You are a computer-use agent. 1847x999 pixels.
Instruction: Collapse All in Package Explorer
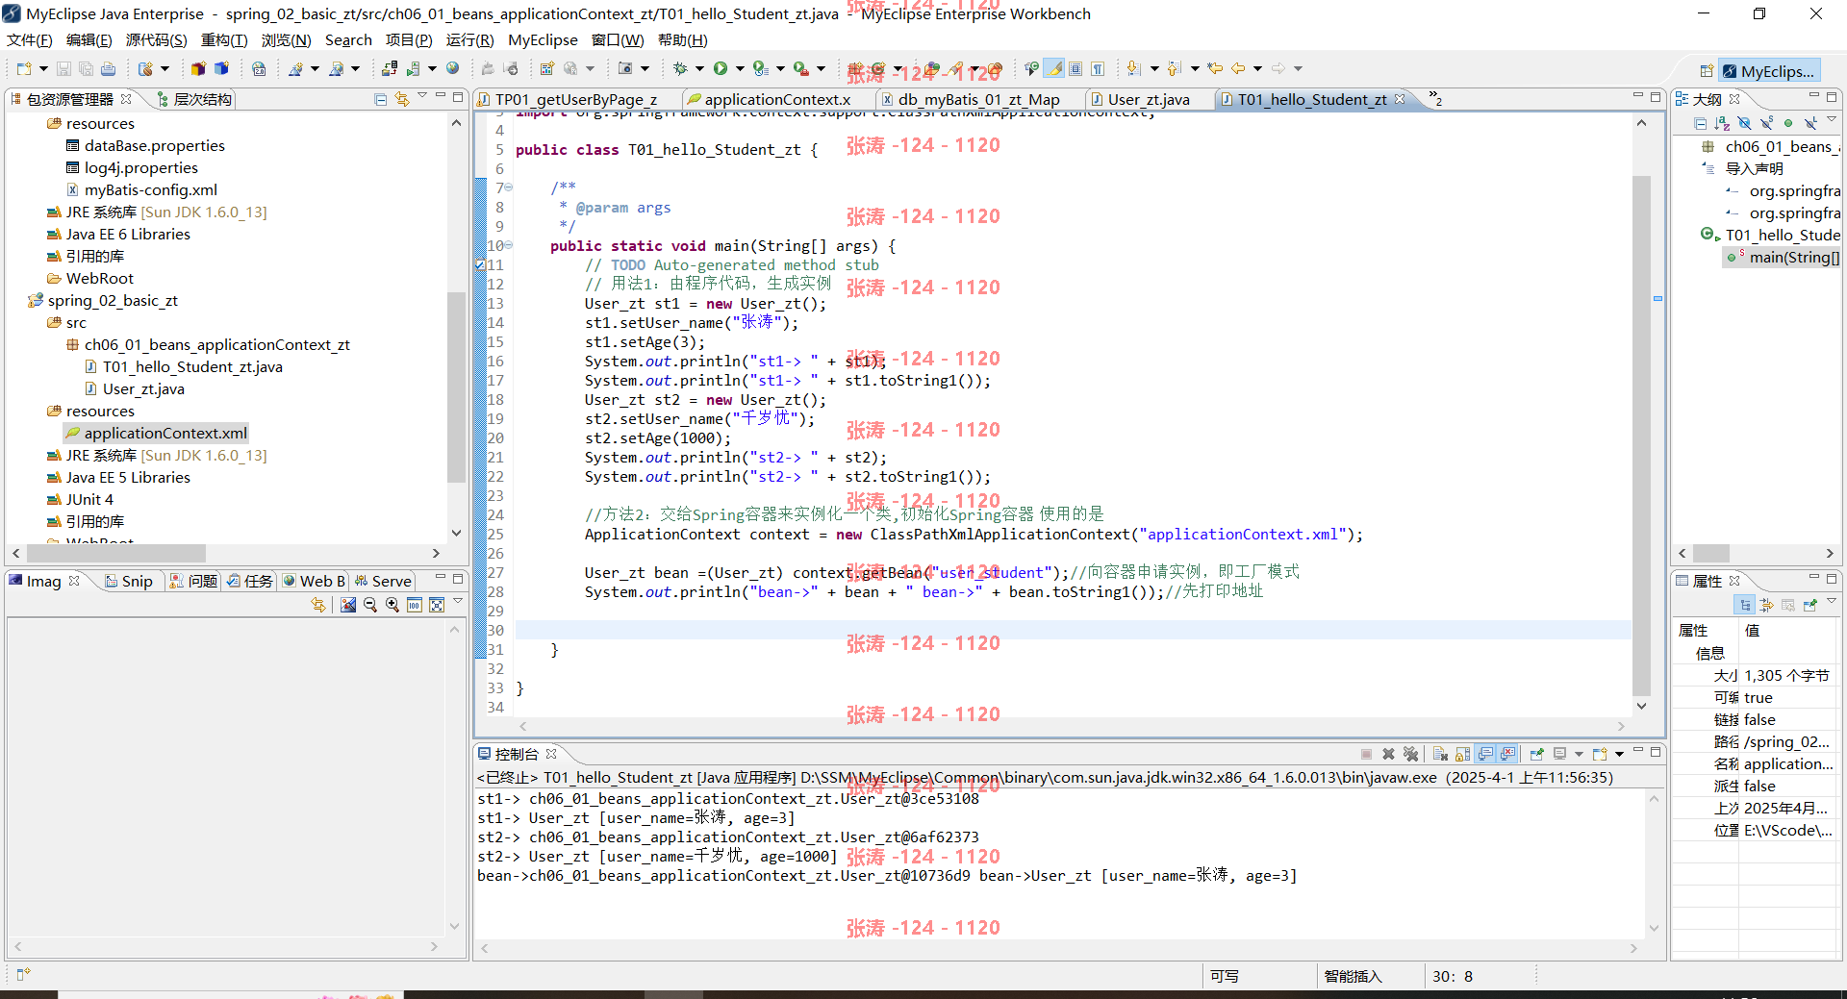381,99
